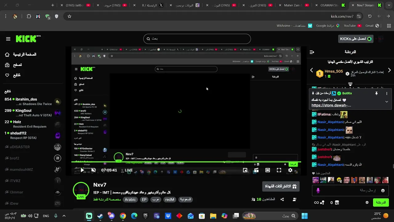Open Discord from taskbar
The image size is (394, 222).
pos(111,216)
